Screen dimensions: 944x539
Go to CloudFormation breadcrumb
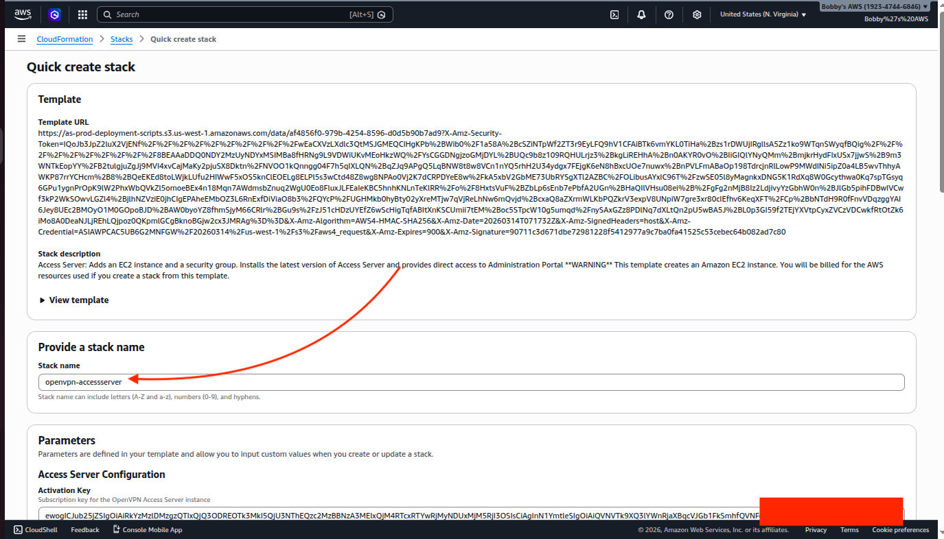click(65, 39)
